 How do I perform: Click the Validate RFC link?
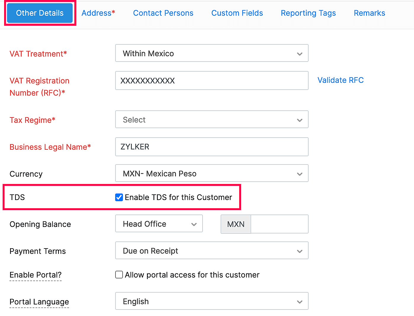[x=340, y=80]
